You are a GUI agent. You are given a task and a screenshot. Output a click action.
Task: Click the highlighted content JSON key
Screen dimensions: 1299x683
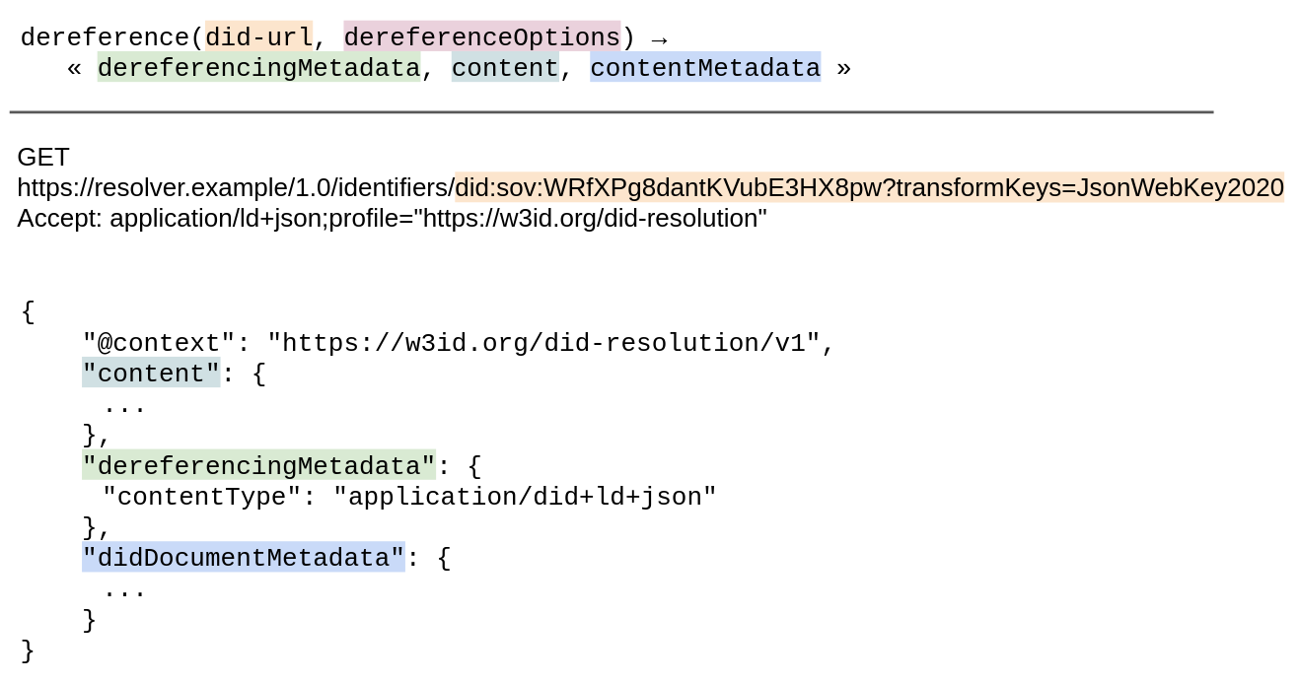coord(150,373)
